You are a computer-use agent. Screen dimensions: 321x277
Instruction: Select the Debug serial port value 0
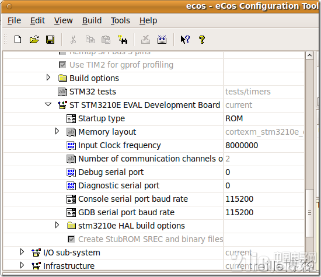[228, 172]
